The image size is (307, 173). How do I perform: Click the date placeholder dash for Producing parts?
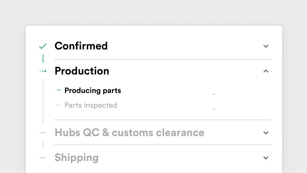click(214, 94)
